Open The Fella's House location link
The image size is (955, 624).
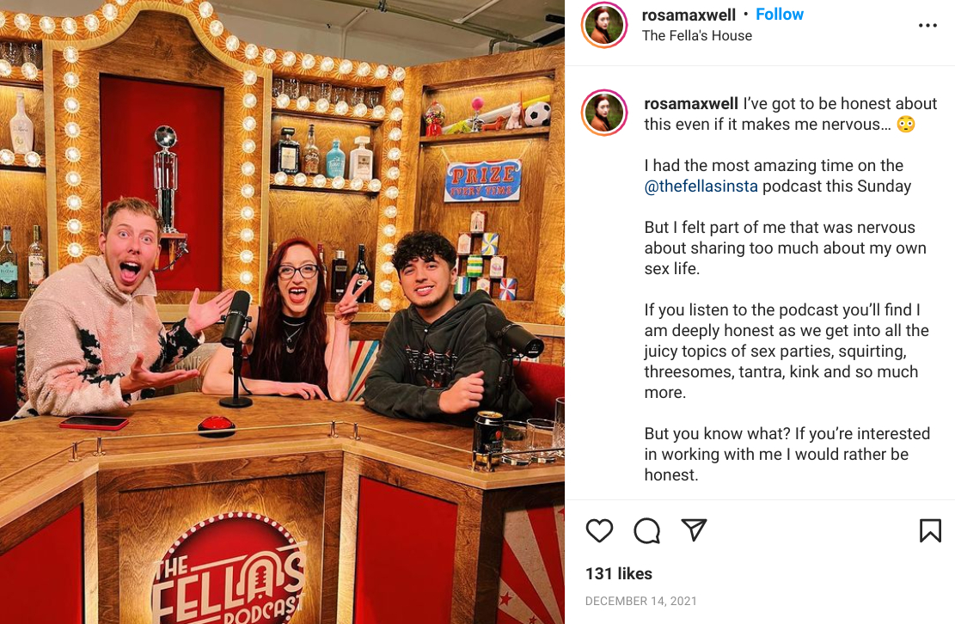coord(697,36)
